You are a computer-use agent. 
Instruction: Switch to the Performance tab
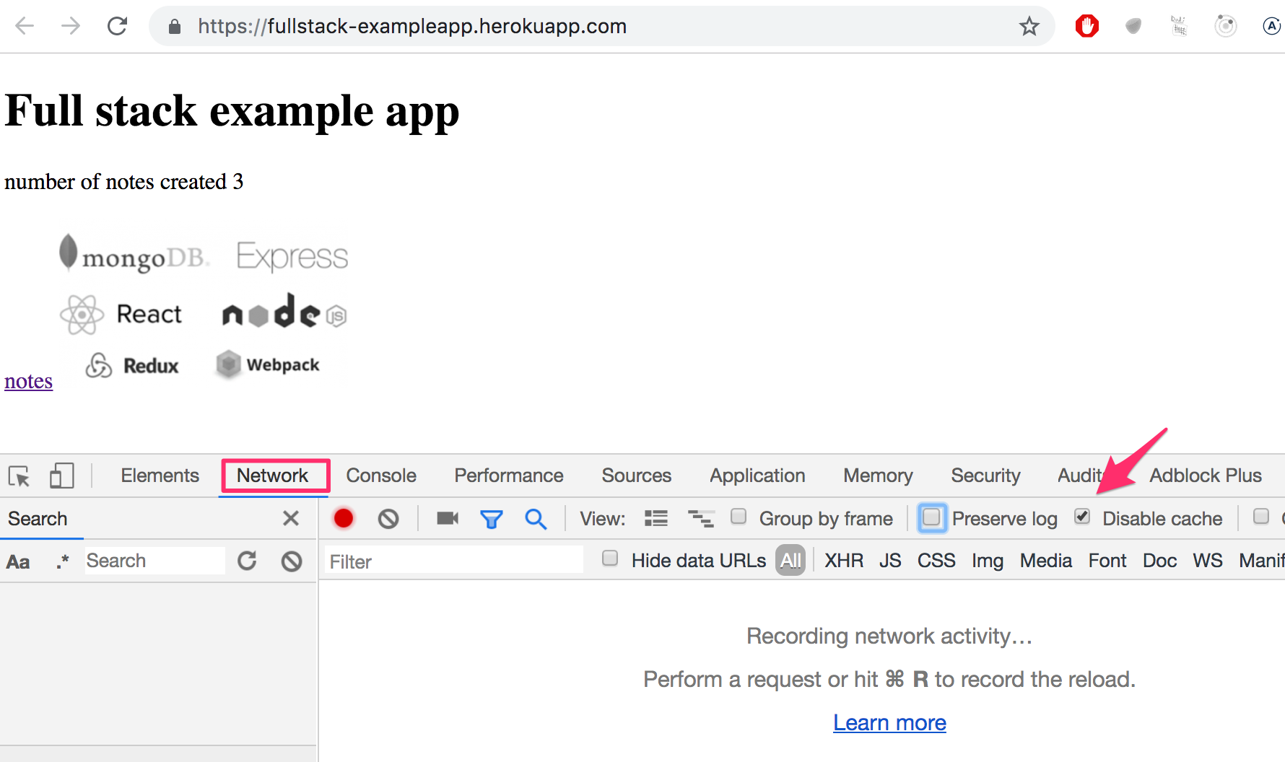pos(509,476)
